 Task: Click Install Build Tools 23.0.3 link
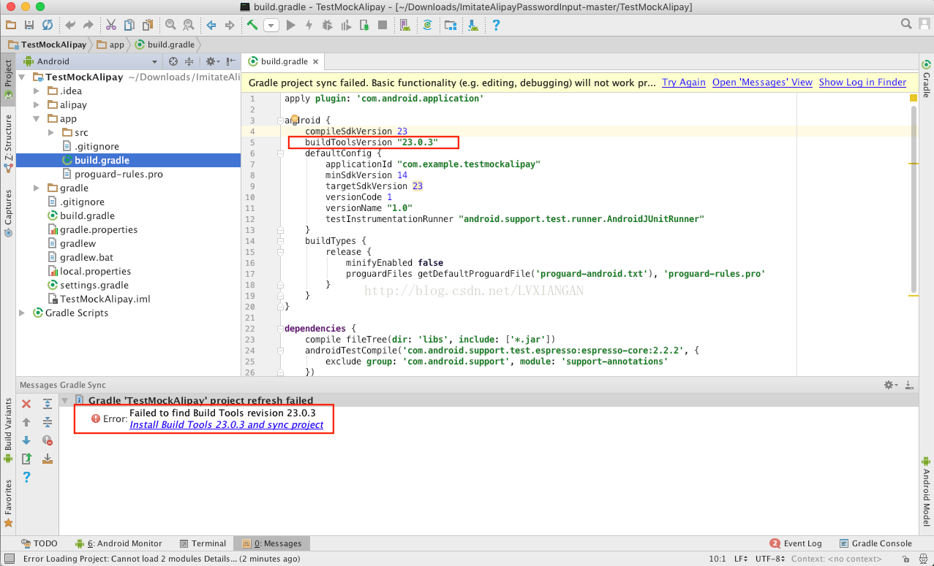(227, 425)
